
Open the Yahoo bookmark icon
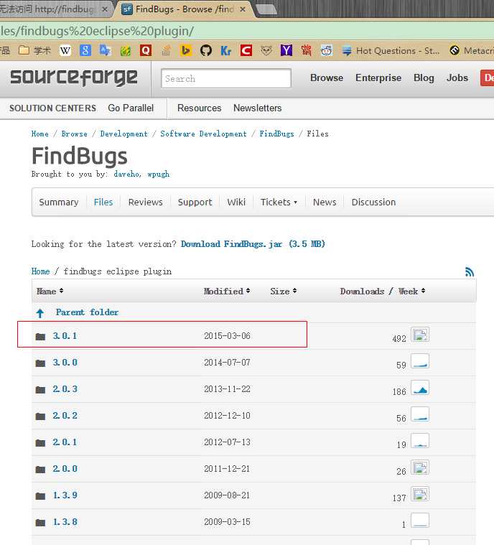pyautogui.click(x=286, y=50)
